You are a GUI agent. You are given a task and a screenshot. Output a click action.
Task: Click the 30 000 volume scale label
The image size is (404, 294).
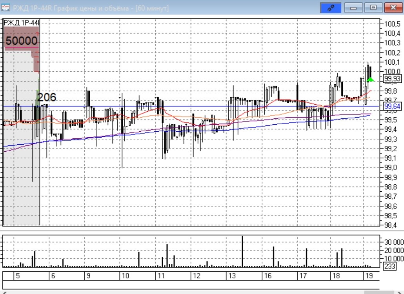tap(394, 242)
